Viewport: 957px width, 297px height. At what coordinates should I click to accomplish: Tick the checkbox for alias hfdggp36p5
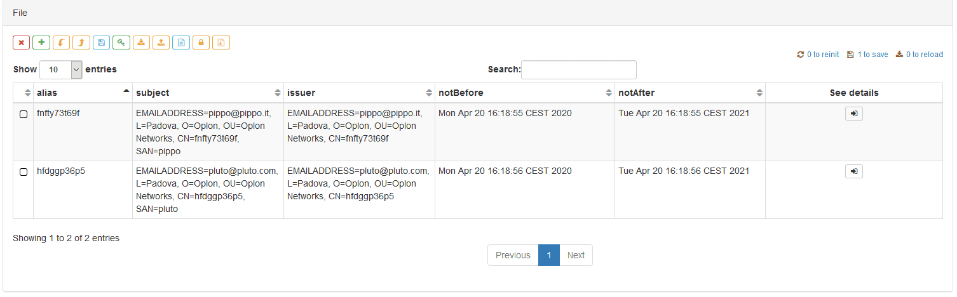pos(24,172)
